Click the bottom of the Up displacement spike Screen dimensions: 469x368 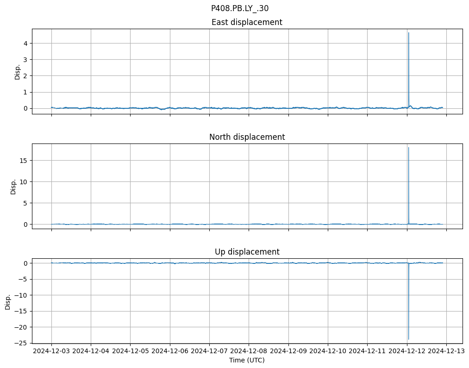pos(408,339)
